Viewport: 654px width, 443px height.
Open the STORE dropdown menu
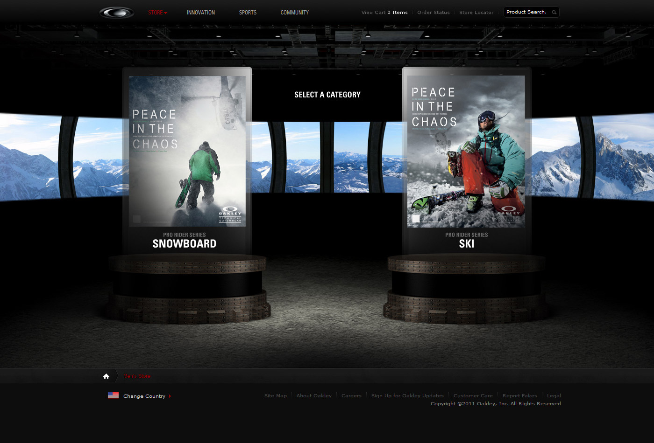tap(157, 13)
